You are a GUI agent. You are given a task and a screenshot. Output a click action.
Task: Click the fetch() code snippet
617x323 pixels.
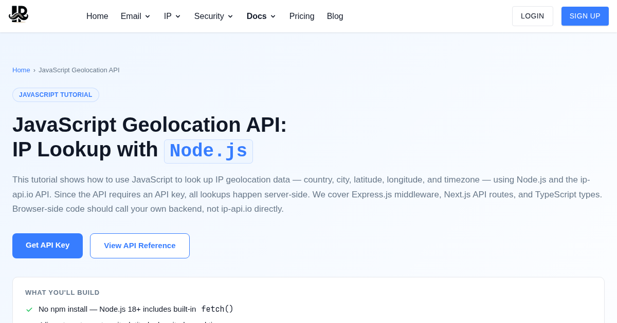217,309
